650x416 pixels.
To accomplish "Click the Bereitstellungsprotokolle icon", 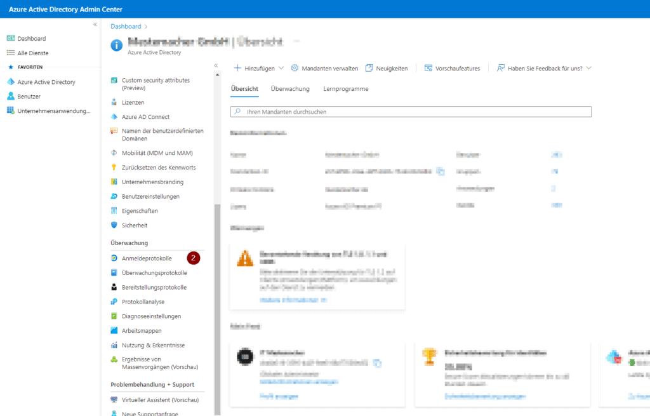I will tap(114, 287).
